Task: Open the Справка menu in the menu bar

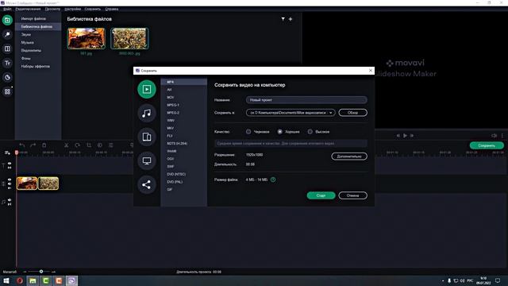Action: 111,9
